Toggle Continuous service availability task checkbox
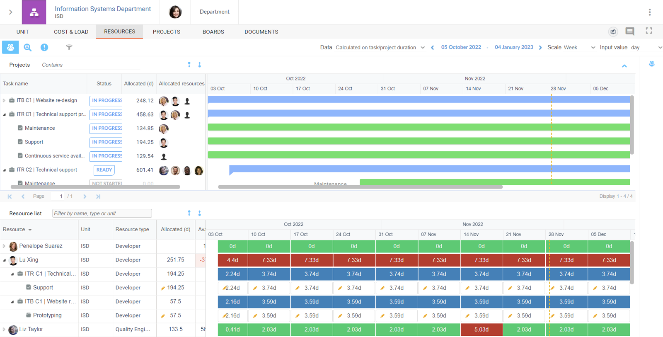 point(20,156)
